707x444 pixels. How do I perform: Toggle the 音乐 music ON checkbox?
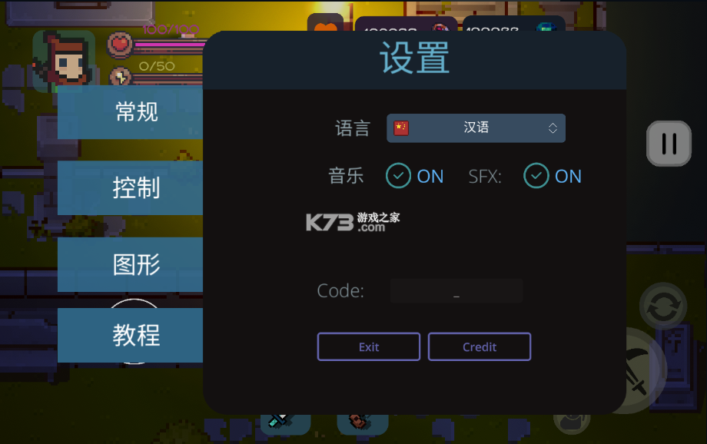[x=398, y=176]
